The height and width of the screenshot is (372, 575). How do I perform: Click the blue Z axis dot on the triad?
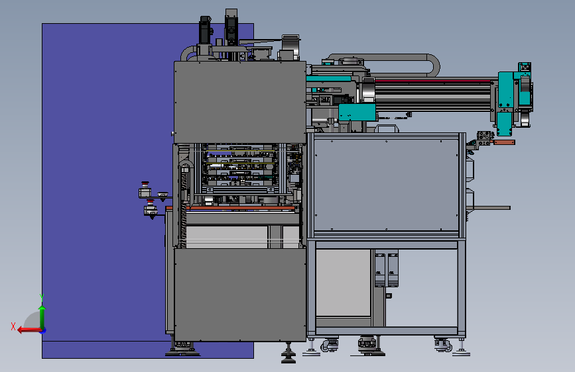pos(43,331)
